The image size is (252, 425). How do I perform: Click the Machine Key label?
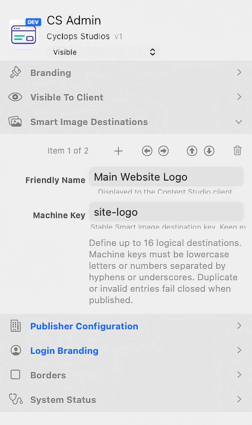click(59, 215)
